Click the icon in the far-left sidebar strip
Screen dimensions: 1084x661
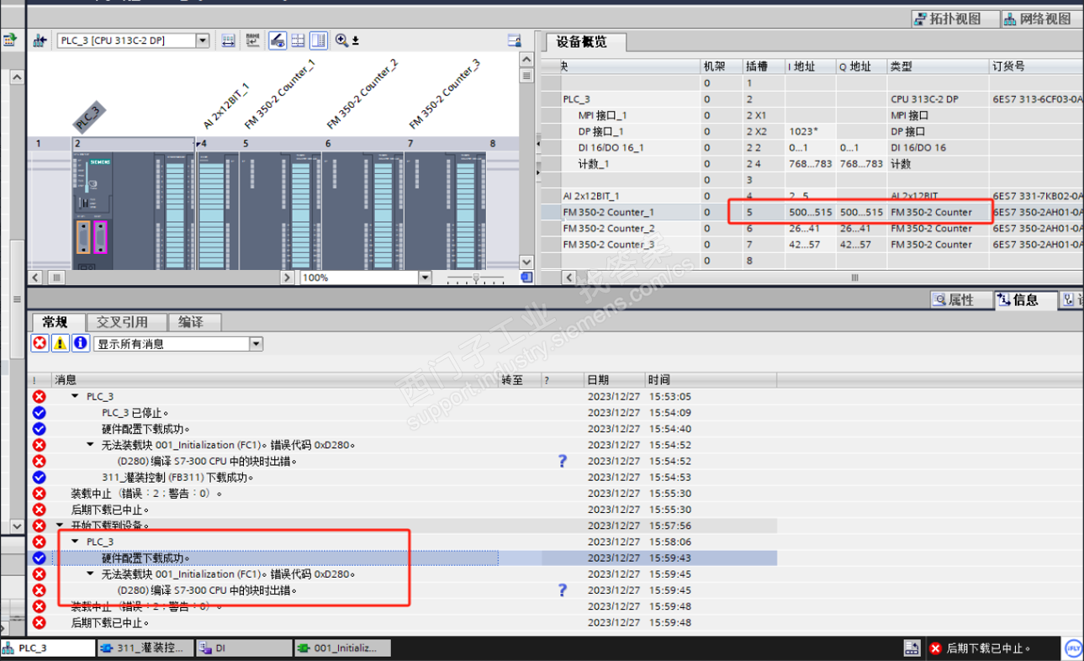coord(10,40)
